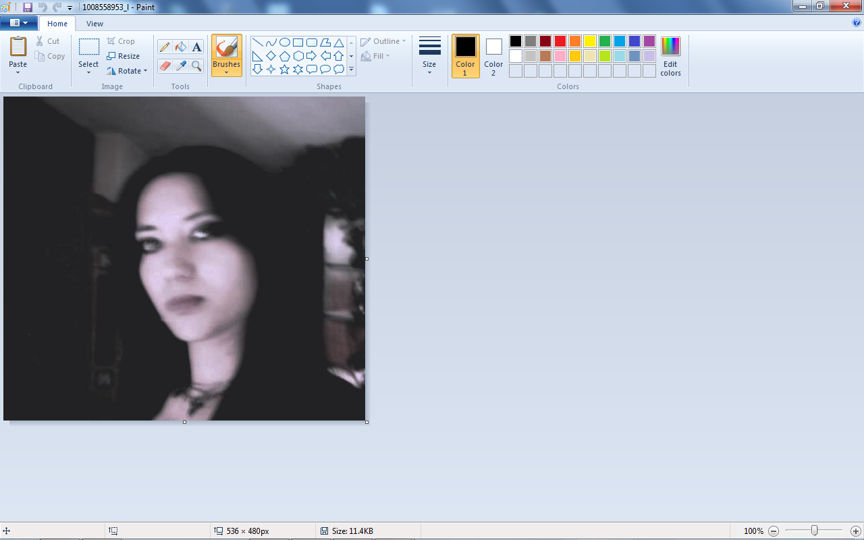
Task: Activate the Text tool
Action: [196, 47]
